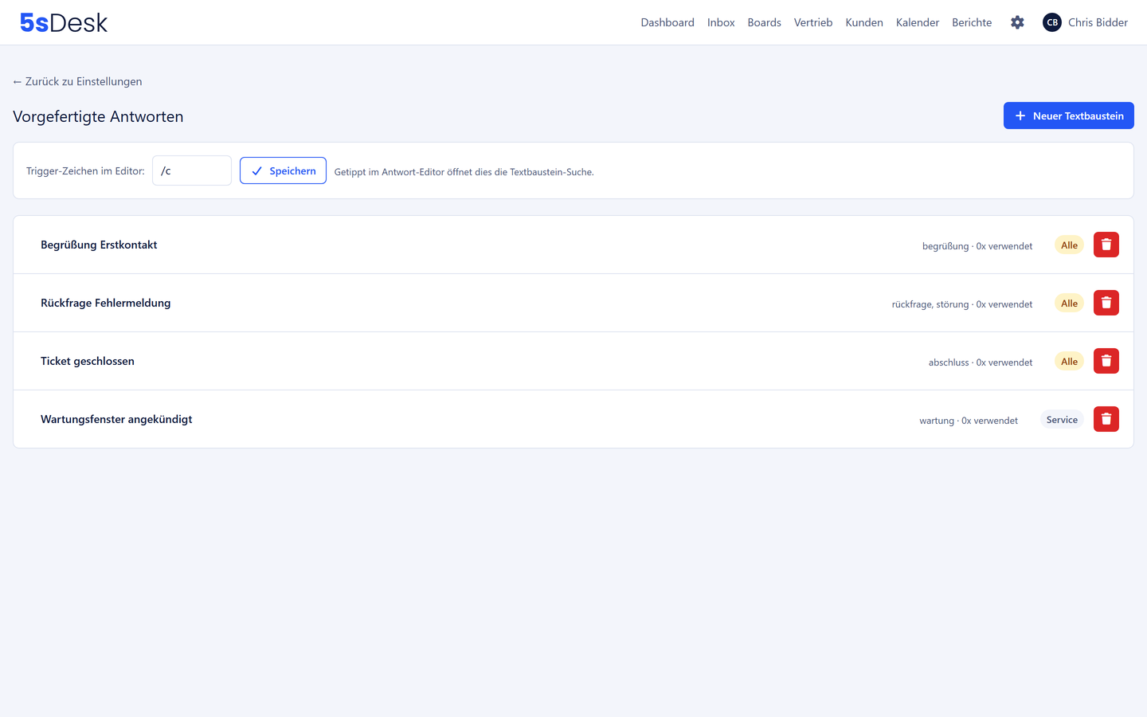This screenshot has width=1147, height=717.
Task: Open the Vertrieb menu item
Action: pos(813,22)
